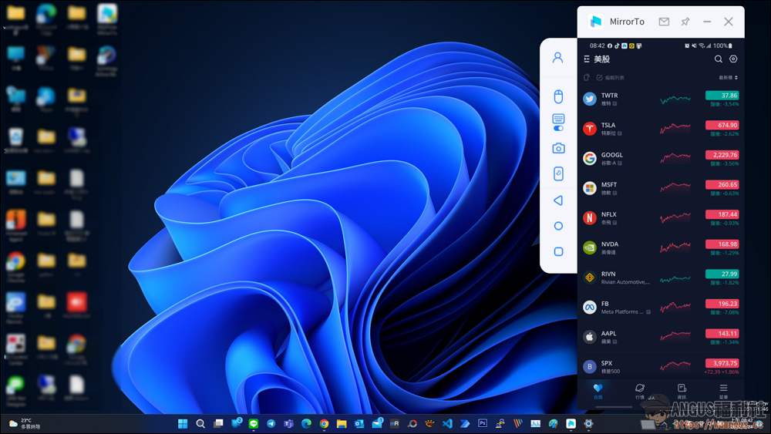Select the RIVN Rivian Automotive entry
Screen dimensions: 771x434
[661, 278]
